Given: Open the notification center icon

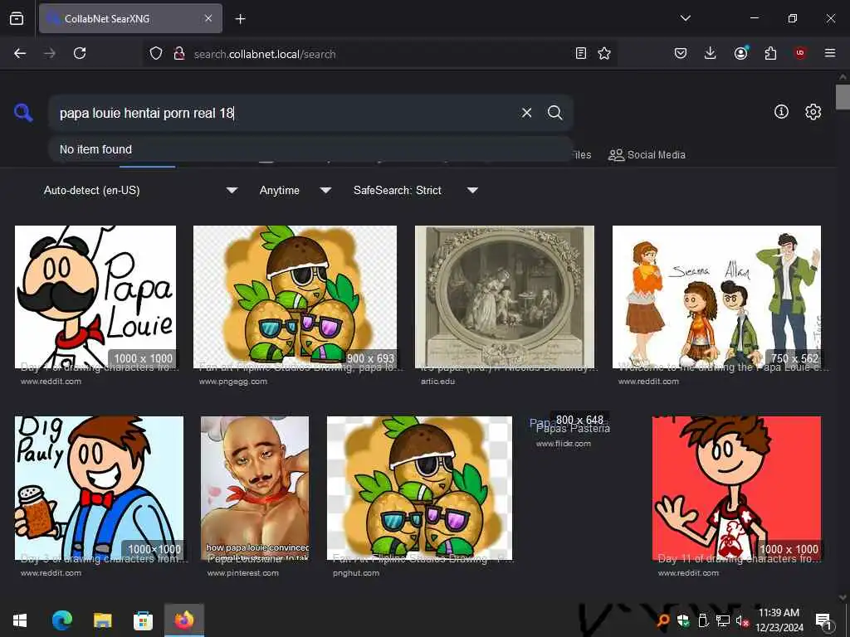Looking at the screenshot, I should point(823,620).
